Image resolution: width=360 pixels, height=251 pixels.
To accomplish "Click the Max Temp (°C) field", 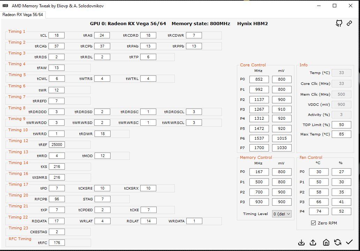I will (342, 134).
